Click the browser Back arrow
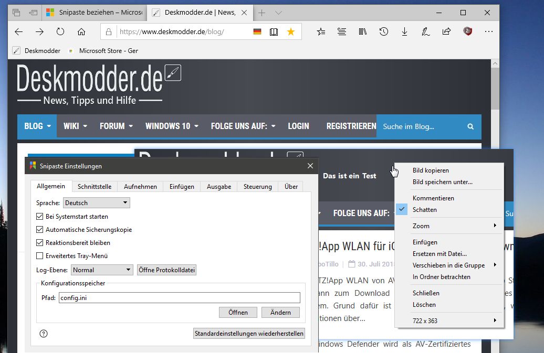544x353 pixels. (19, 32)
